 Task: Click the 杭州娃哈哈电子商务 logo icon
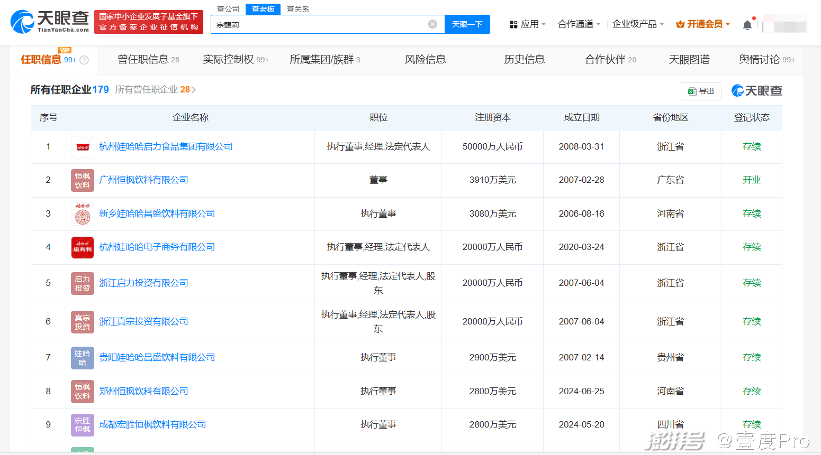82,247
